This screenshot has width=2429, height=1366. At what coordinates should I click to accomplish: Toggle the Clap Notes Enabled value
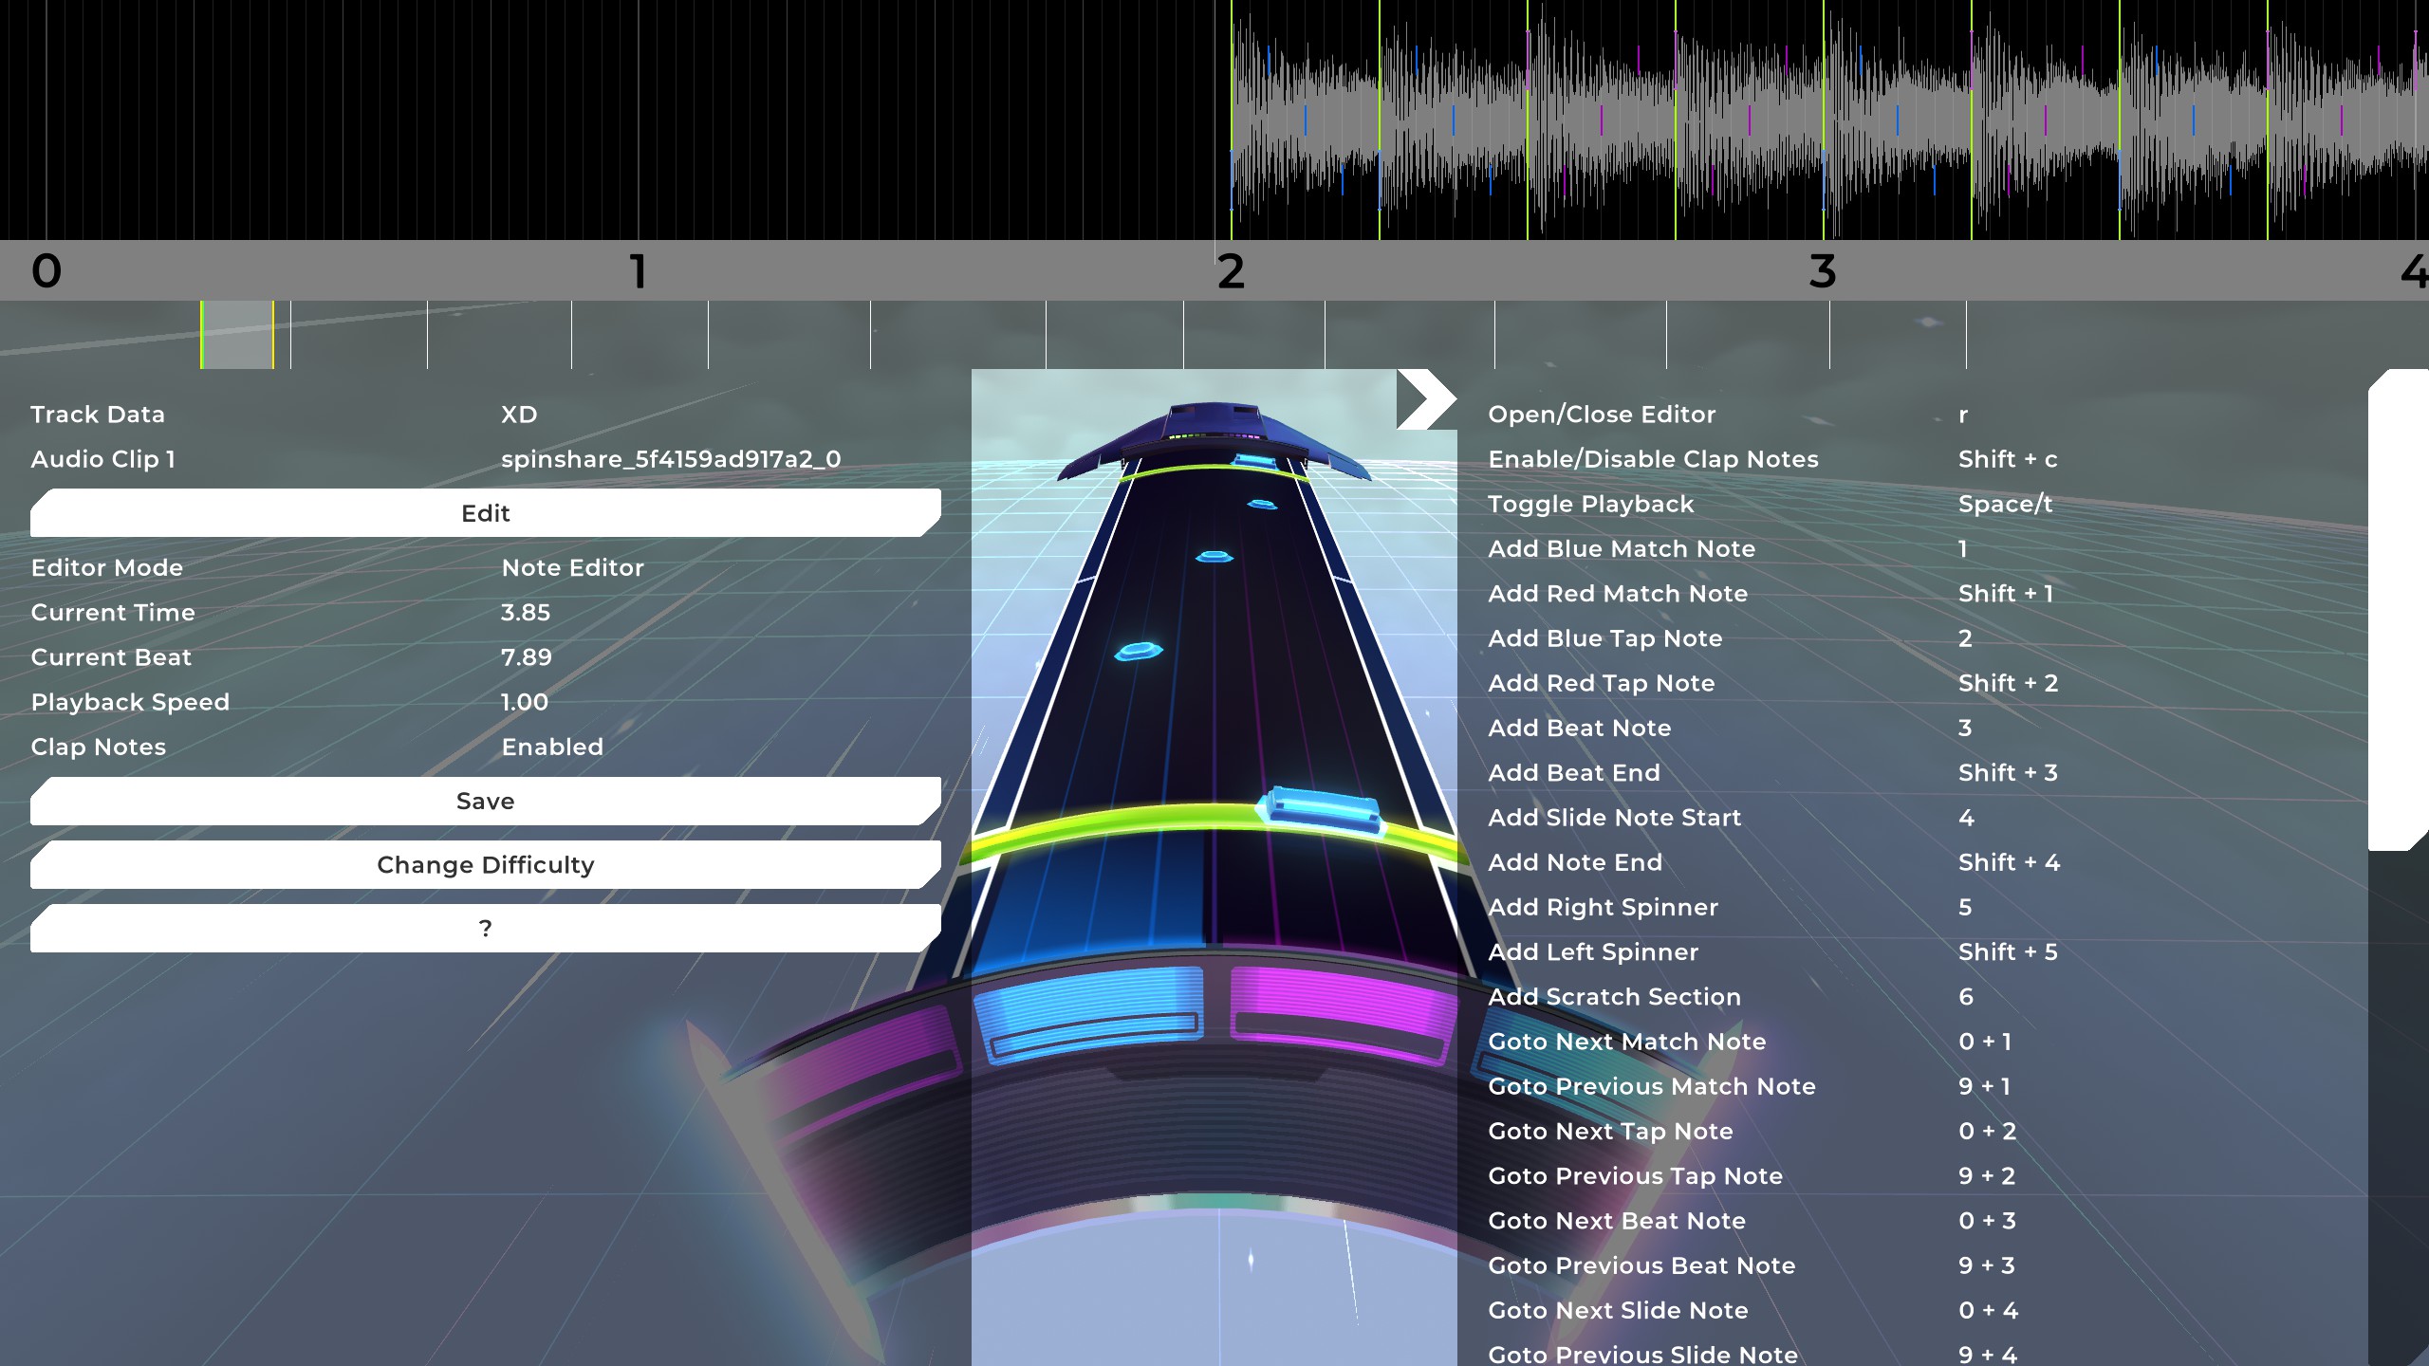tap(551, 747)
